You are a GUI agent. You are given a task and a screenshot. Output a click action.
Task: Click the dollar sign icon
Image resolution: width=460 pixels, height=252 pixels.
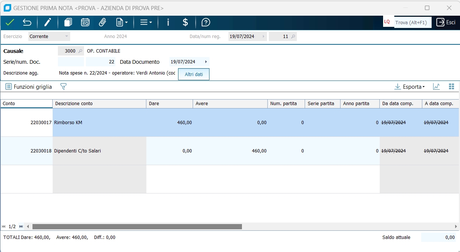185,22
